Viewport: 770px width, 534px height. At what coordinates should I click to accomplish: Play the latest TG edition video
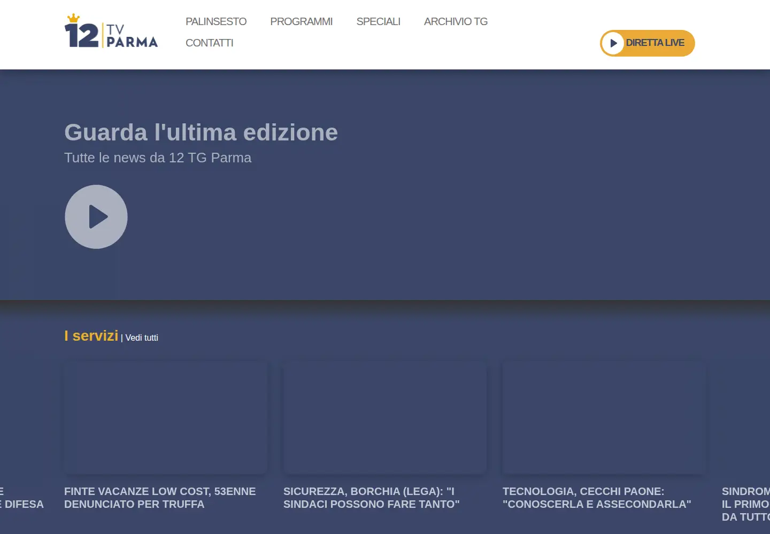click(96, 217)
